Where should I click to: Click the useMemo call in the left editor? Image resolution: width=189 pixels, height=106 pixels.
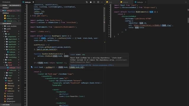tap(49, 67)
